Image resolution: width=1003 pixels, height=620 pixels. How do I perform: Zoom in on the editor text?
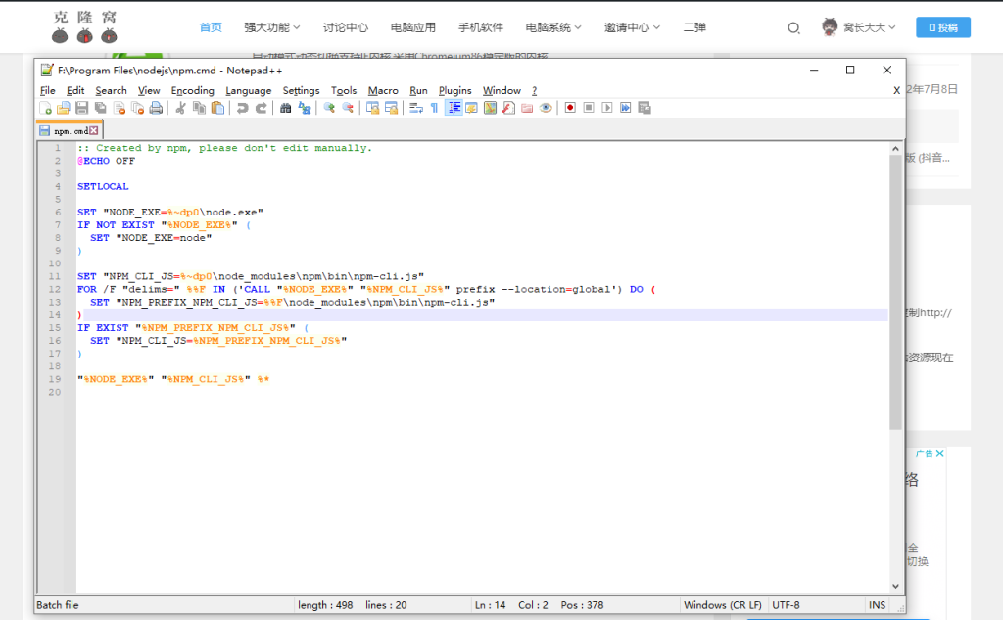(x=329, y=108)
